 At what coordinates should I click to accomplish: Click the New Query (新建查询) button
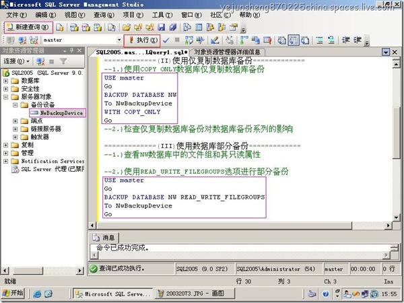(x=28, y=27)
